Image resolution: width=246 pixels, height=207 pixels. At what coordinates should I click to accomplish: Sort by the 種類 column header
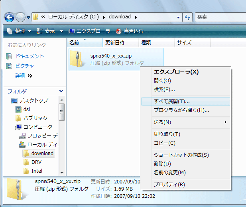click(x=157, y=42)
